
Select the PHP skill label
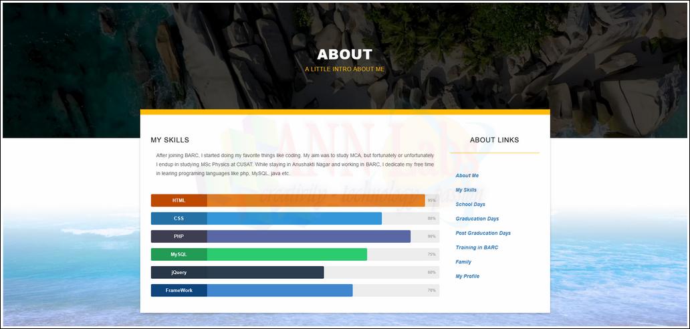click(179, 237)
